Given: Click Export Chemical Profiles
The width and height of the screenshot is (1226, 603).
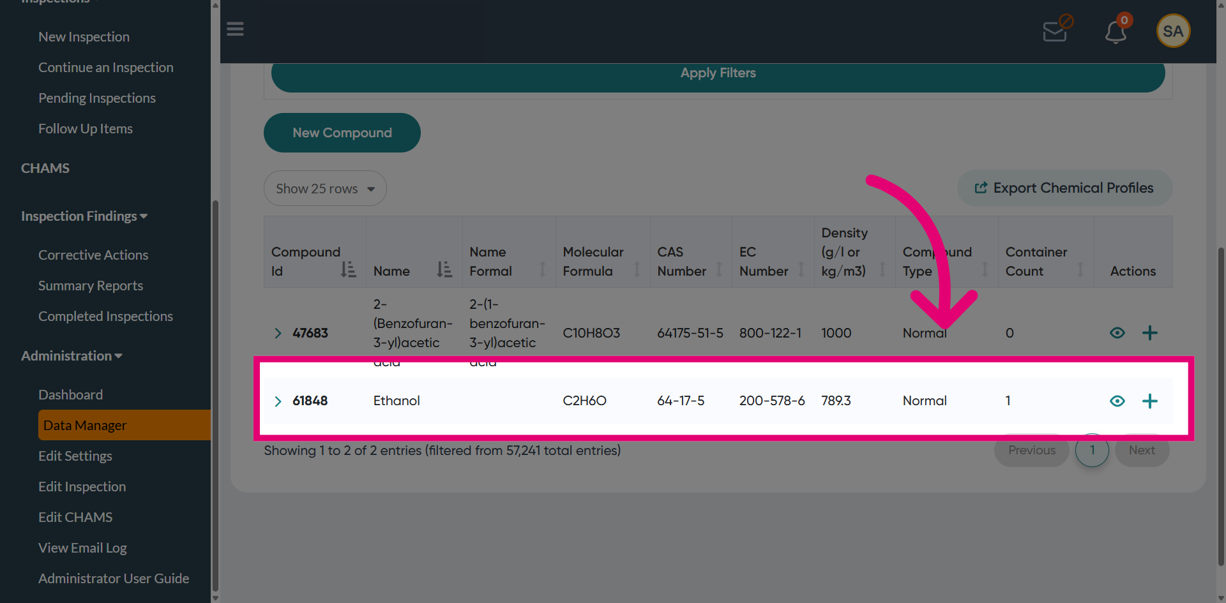Looking at the screenshot, I should [1064, 188].
